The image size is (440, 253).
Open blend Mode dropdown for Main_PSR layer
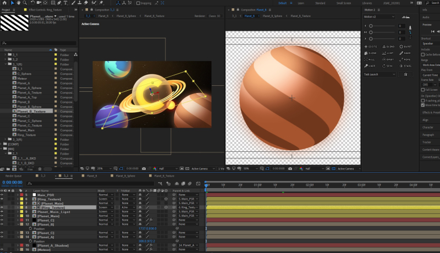pyautogui.click(x=106, y=195)
